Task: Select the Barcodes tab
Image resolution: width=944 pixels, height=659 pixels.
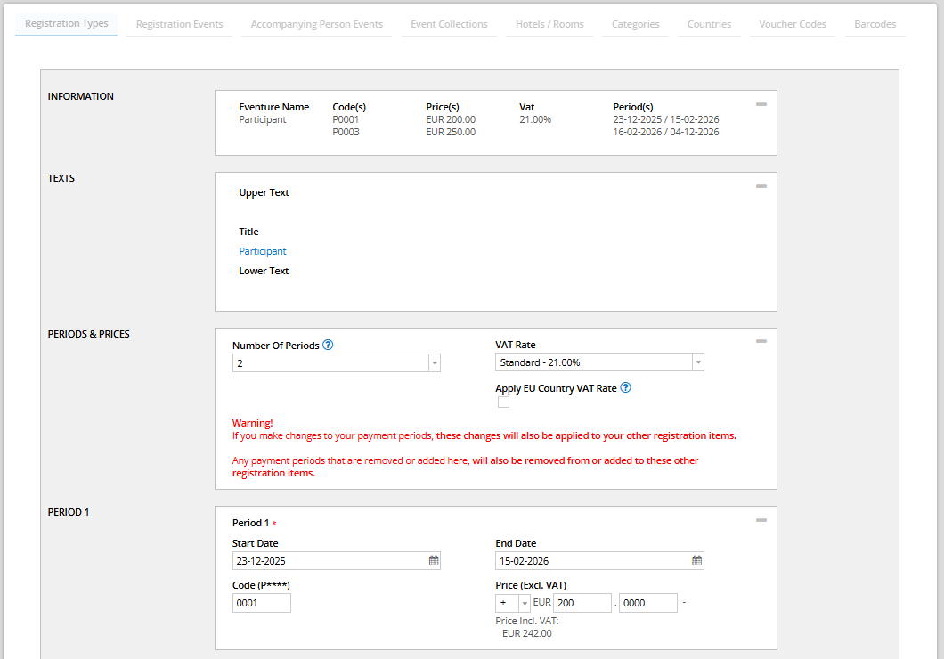Action: point(875,24)
